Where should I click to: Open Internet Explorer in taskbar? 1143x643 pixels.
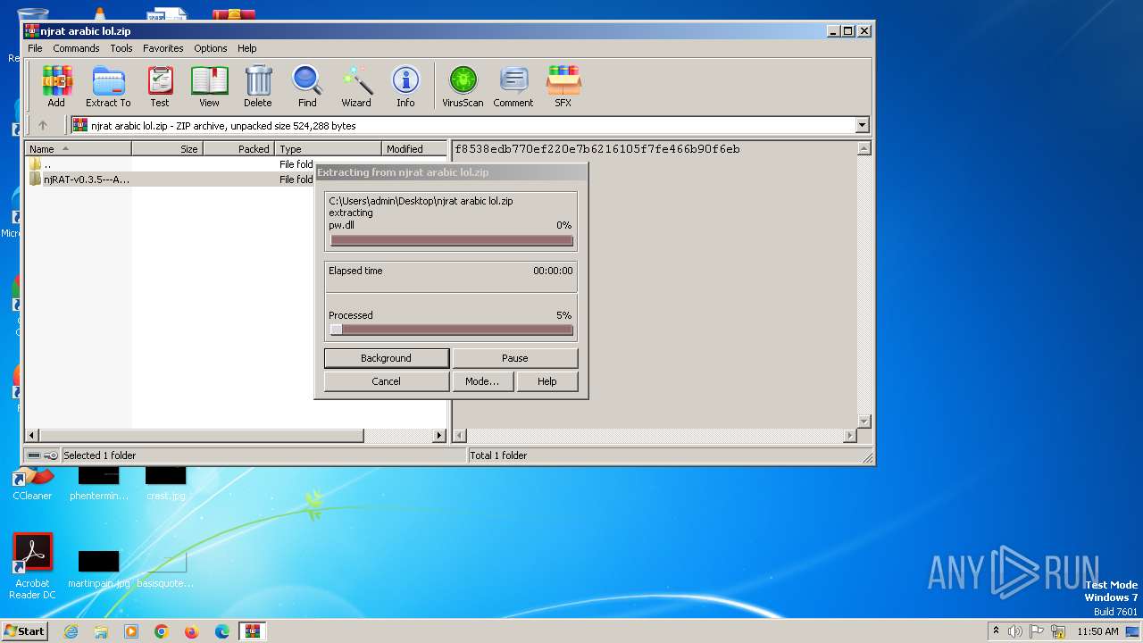click(71, 631)
